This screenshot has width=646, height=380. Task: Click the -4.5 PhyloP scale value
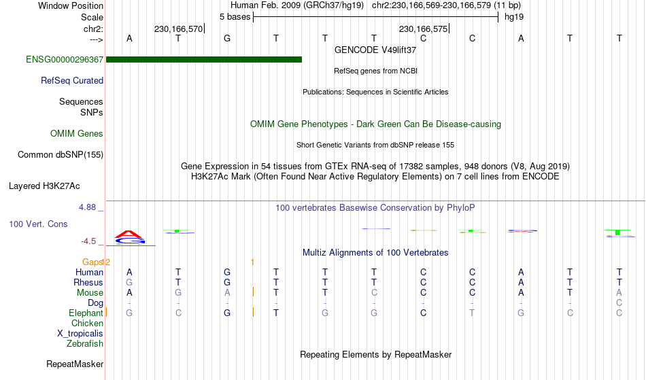click(88, 241)
